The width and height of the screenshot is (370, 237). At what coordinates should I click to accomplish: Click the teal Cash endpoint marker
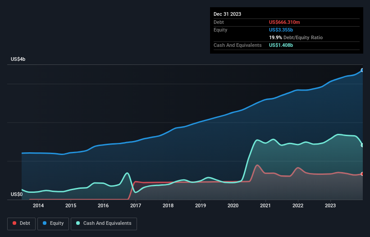tap(362, 145)
